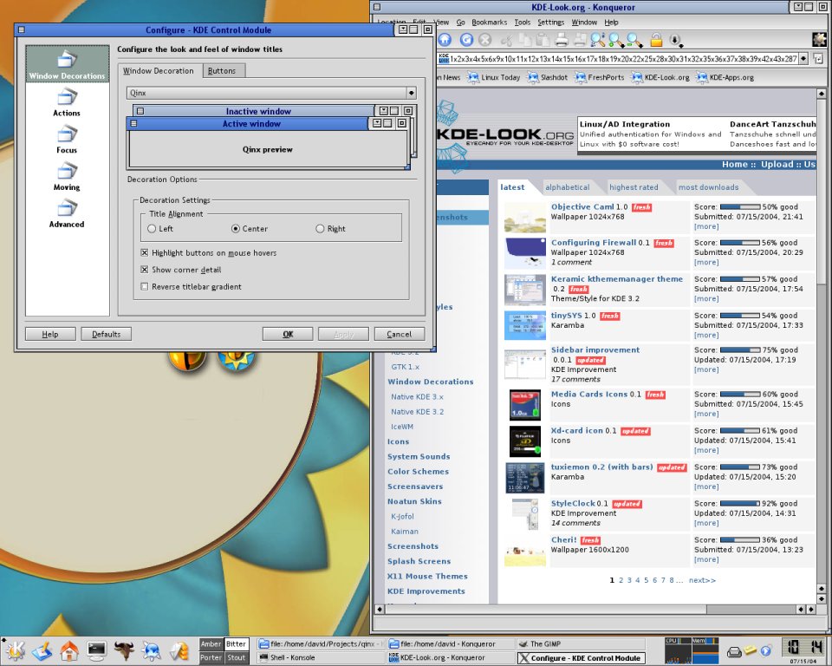Click the Print icon in Konqueror toolbar
832x666 pixels.
[x=562, y=40]
